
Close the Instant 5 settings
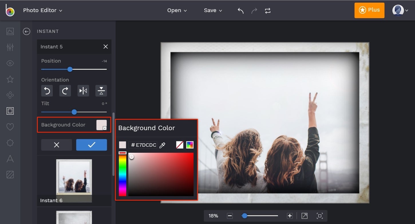click(x=106, y=47)
